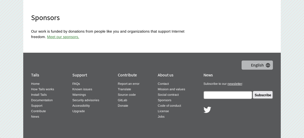Viewport: 304px width, 138px height.
Task: Open Report an error link
Action: (128, 84)
